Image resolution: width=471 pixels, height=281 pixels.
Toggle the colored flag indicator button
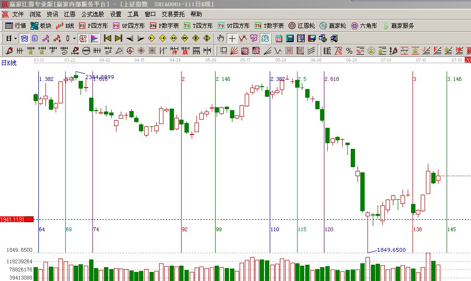tap(94, 38)
